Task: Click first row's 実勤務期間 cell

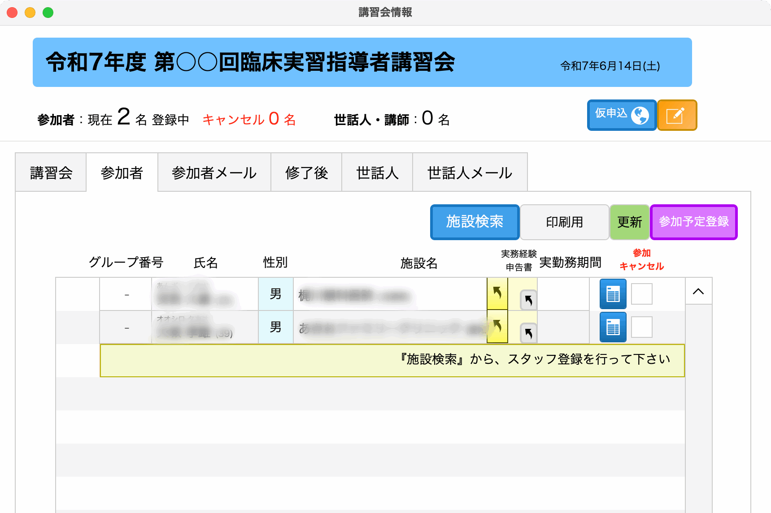Action: click(563, 294)
